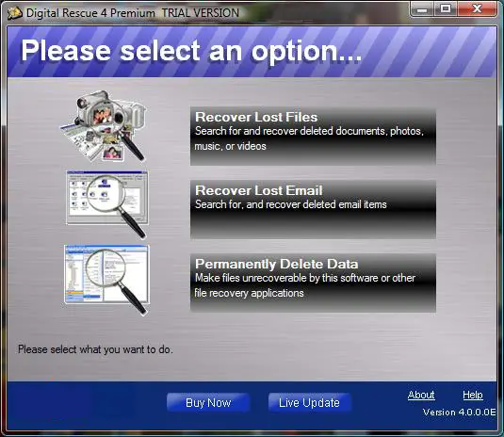Maximize the Digital Rescue window
This screenshot has width=504, height=437.
(446, 9)
